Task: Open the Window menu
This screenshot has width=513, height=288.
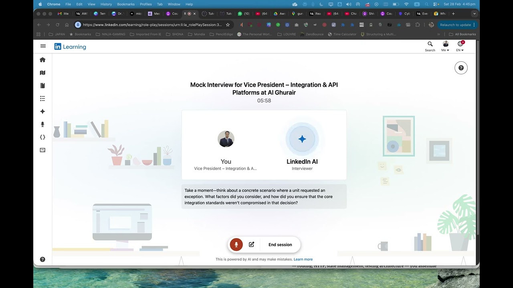Action: tap(174, 4)
